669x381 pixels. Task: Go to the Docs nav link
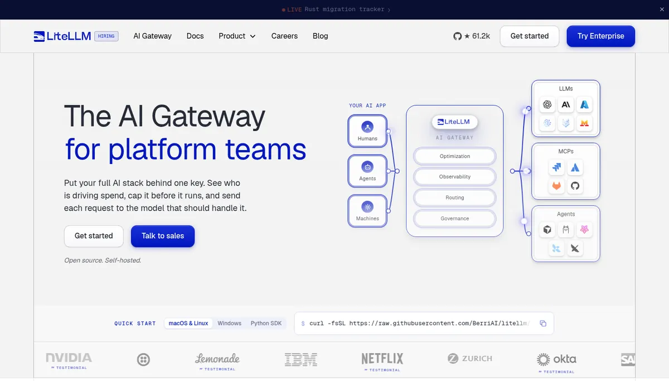coord(195,36)
